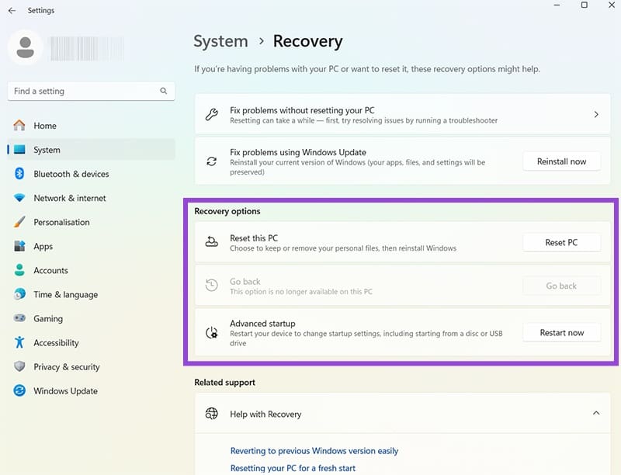Click the search magnifier icon
This screenshot has height=475, width=621.
point(164,91)
